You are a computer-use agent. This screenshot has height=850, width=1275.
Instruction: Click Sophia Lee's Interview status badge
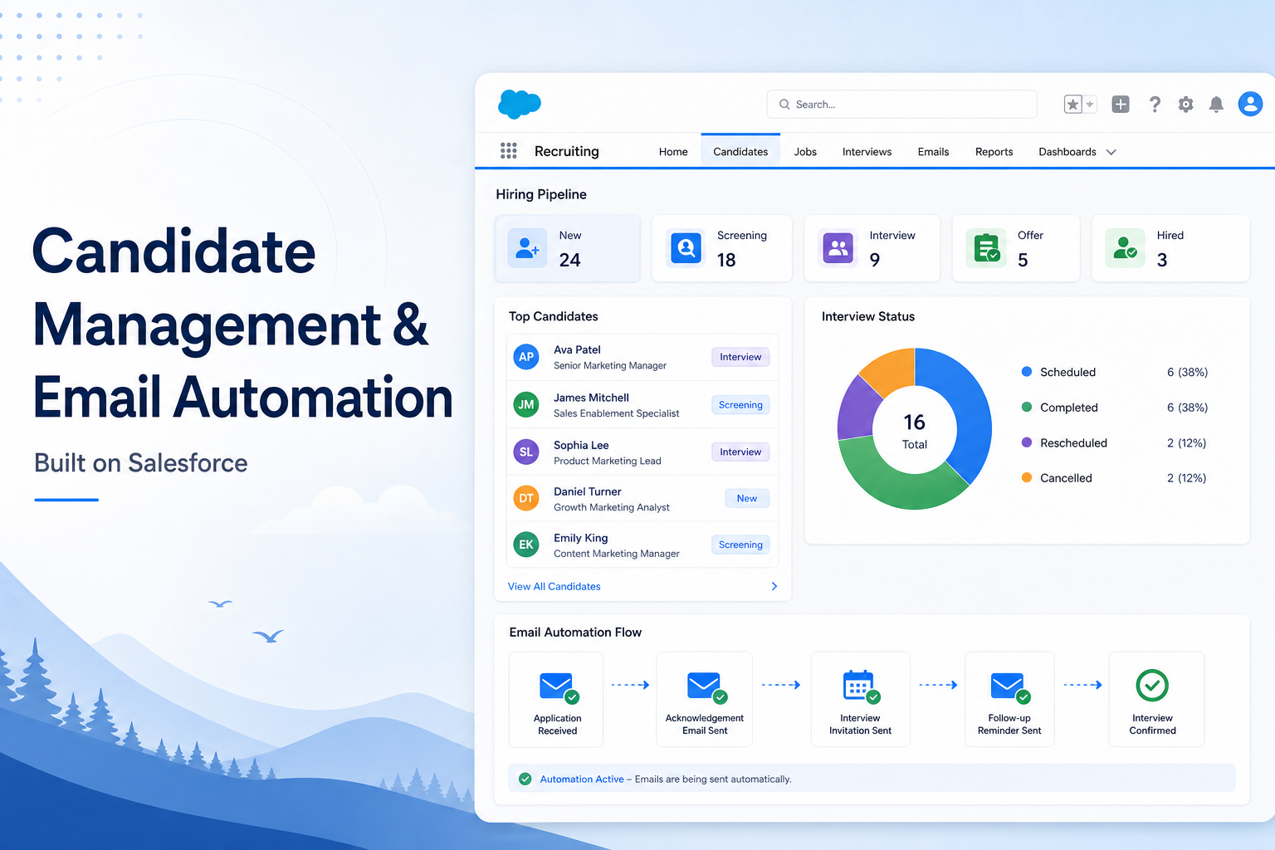click(740, 452)
